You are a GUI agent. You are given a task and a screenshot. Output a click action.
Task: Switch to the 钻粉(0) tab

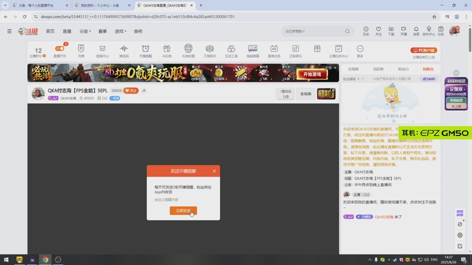click(x=428, y=69)
